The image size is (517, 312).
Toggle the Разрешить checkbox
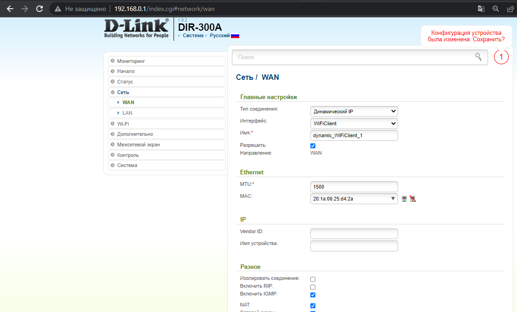coord(313,145)
